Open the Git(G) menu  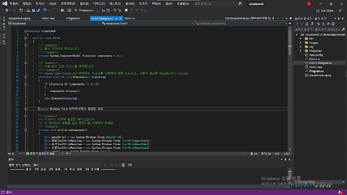(x=53, y=4)
